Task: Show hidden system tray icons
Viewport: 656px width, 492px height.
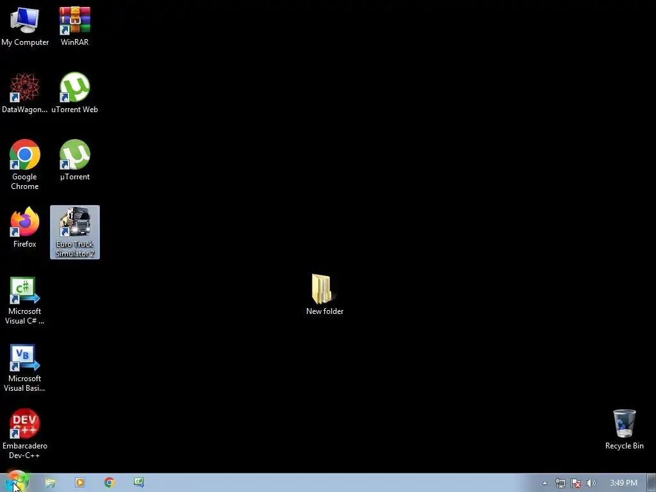Action: (545, 483)
